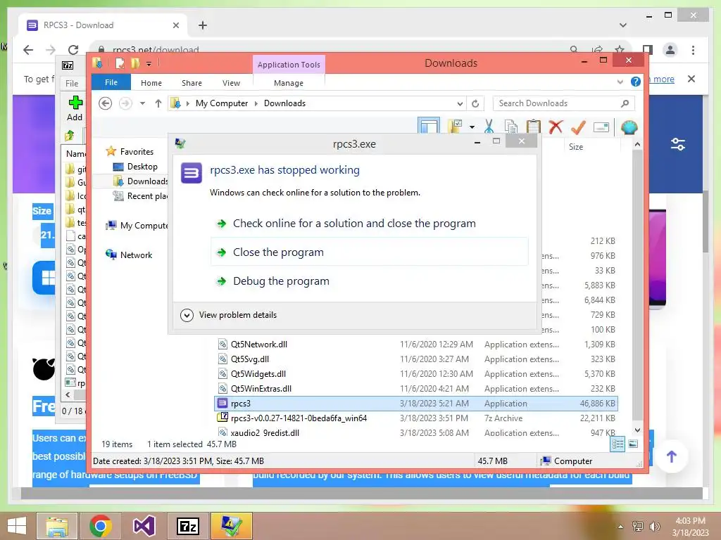Screen dimensions: 721x540
Task: Click Chrome tab search chevron
Action: (622, 25)
